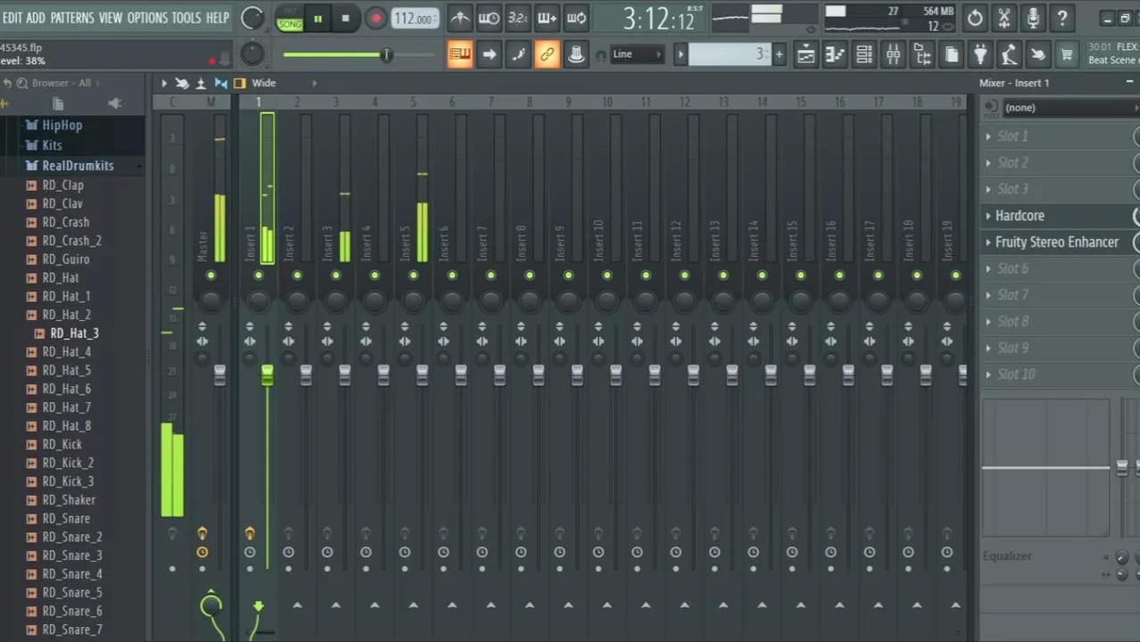The height and width of the screenshot is (642, 1140).
Task: Select the RD_Kick_2 sample
Action: point(68,463)
